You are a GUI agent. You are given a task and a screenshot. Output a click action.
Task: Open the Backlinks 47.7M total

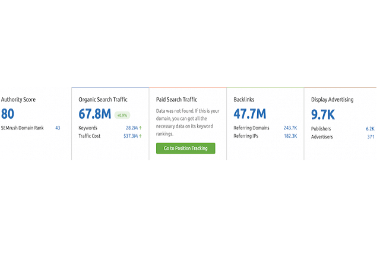(x=249, y=114)
